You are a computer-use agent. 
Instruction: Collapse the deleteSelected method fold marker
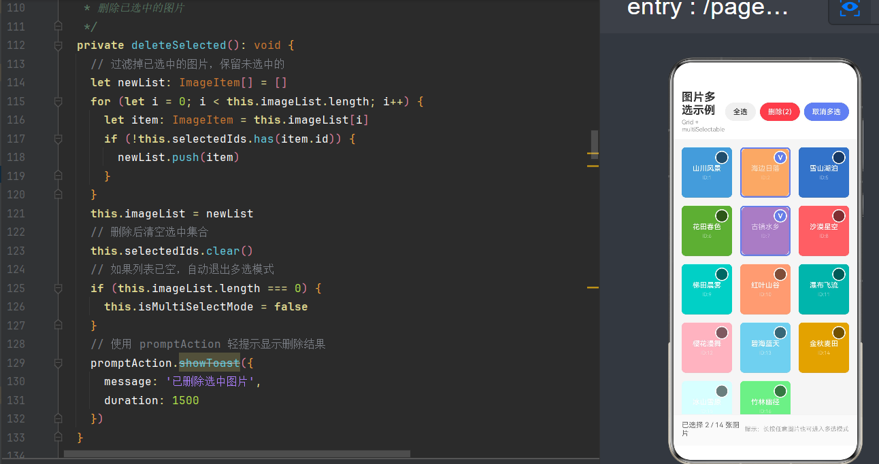pyautogui.click(x=58, y=46)
